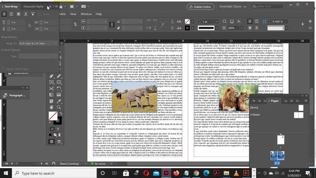Go to last page button

[x=47, y=164]
